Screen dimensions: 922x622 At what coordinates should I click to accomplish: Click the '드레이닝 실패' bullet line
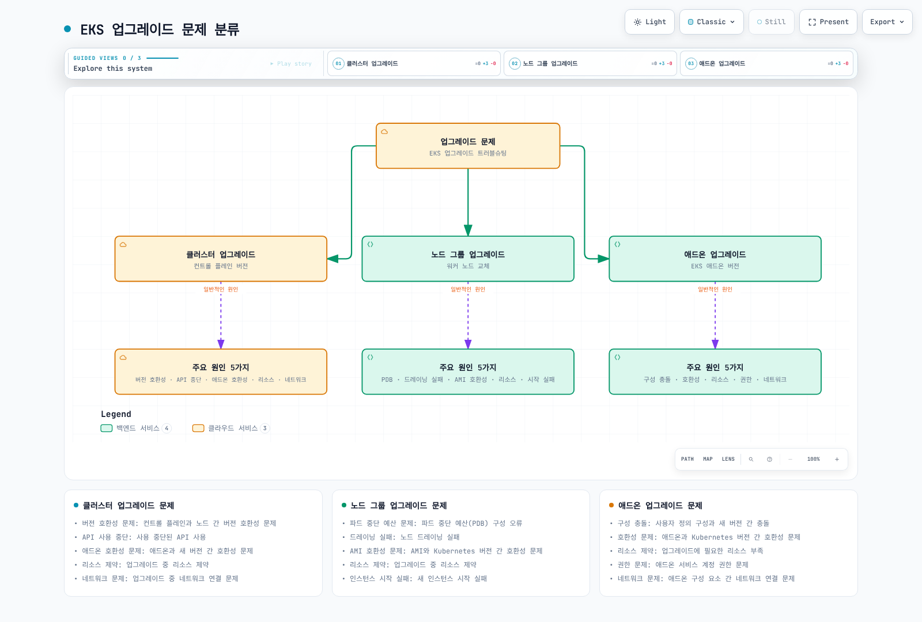(405, 537)
